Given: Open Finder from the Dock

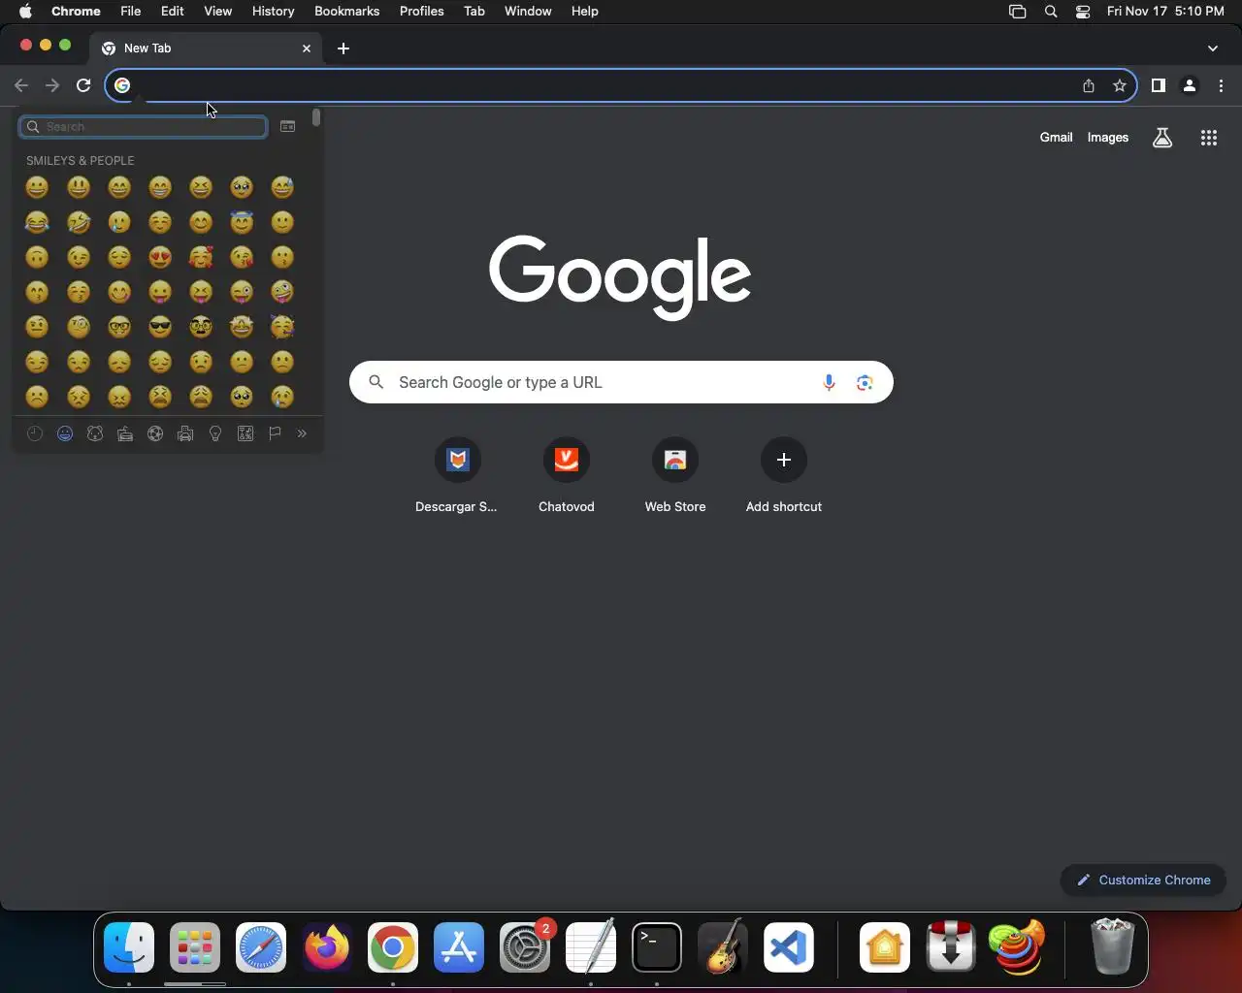Looking at the screenshot, I should coord(129,947).
